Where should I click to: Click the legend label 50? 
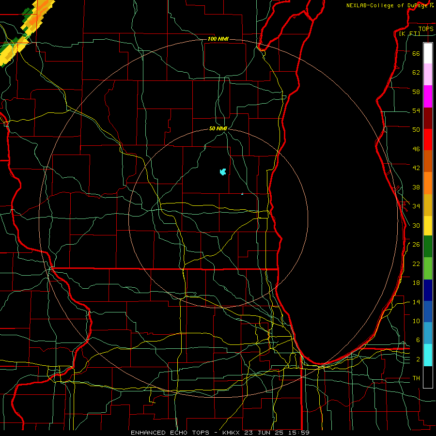coord(416,130)
